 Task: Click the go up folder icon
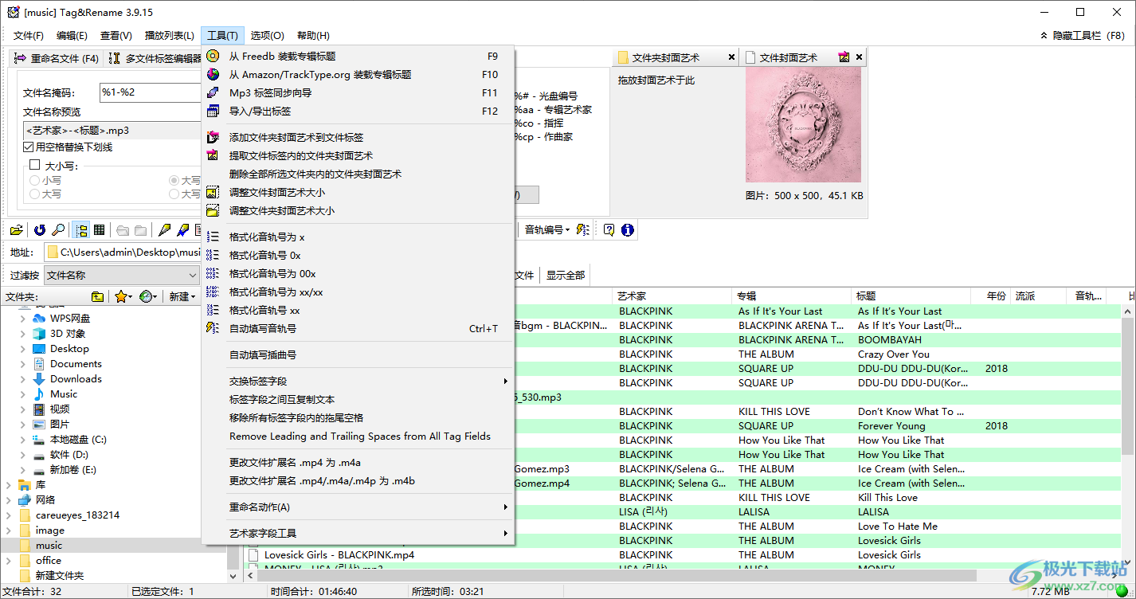(x=97, y=296)
